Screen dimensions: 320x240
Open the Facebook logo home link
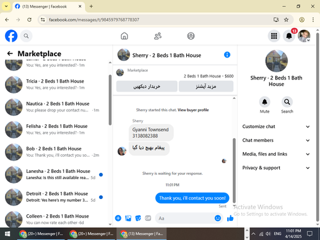click(11, 36)
